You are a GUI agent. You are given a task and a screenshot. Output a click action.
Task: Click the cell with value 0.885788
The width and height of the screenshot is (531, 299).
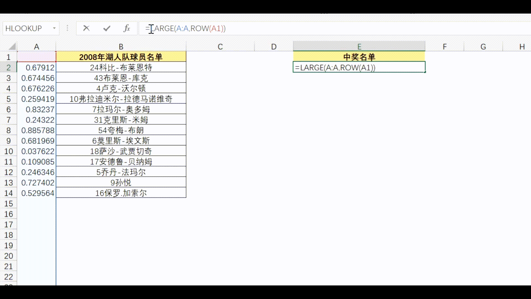click(37, 130)
